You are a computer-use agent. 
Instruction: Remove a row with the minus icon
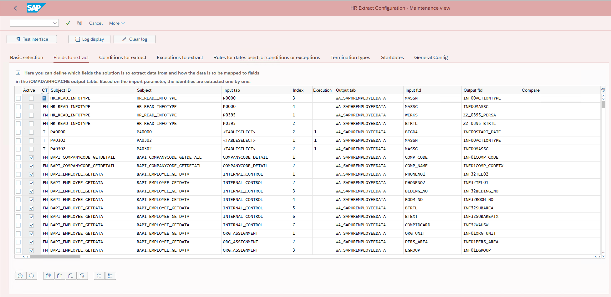[32, 276]
